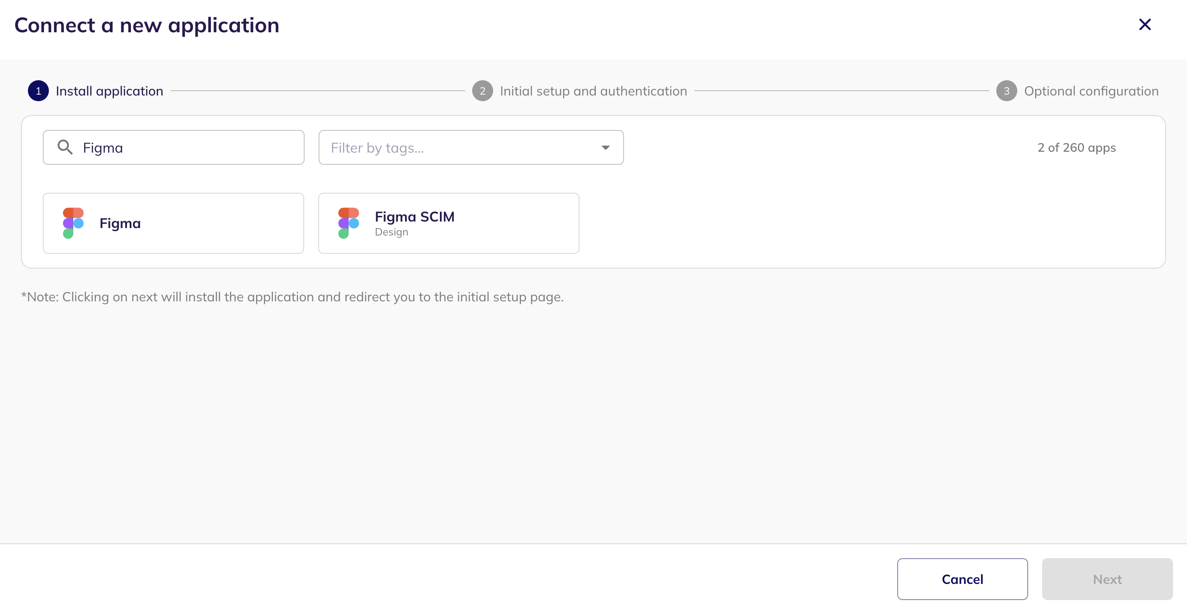Click the Figma logo icon
This screenshot has height=614, width=1187.
point(73,223)
